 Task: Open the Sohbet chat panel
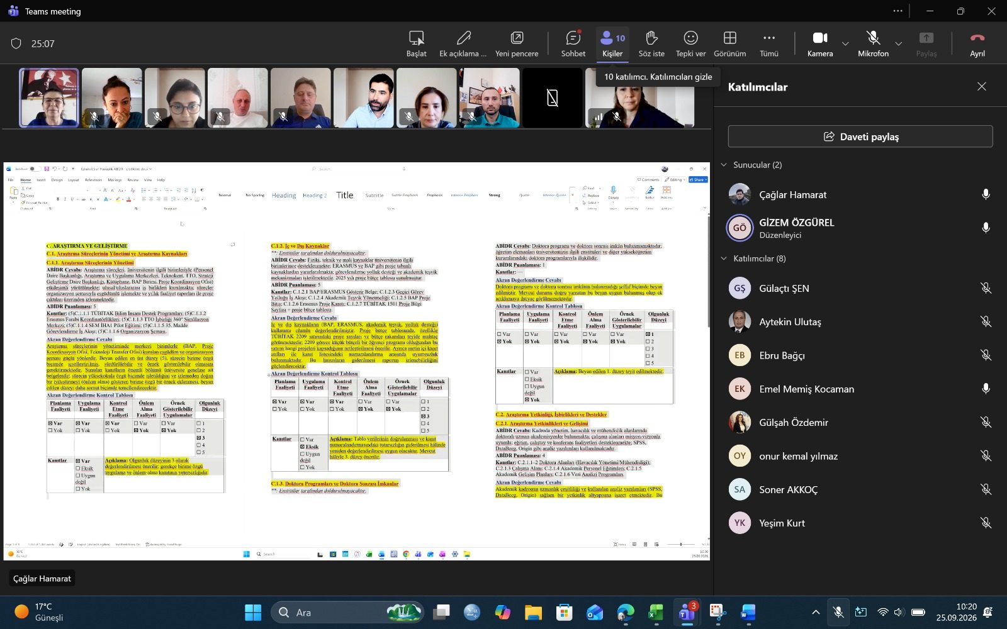[x=573, y=44]
